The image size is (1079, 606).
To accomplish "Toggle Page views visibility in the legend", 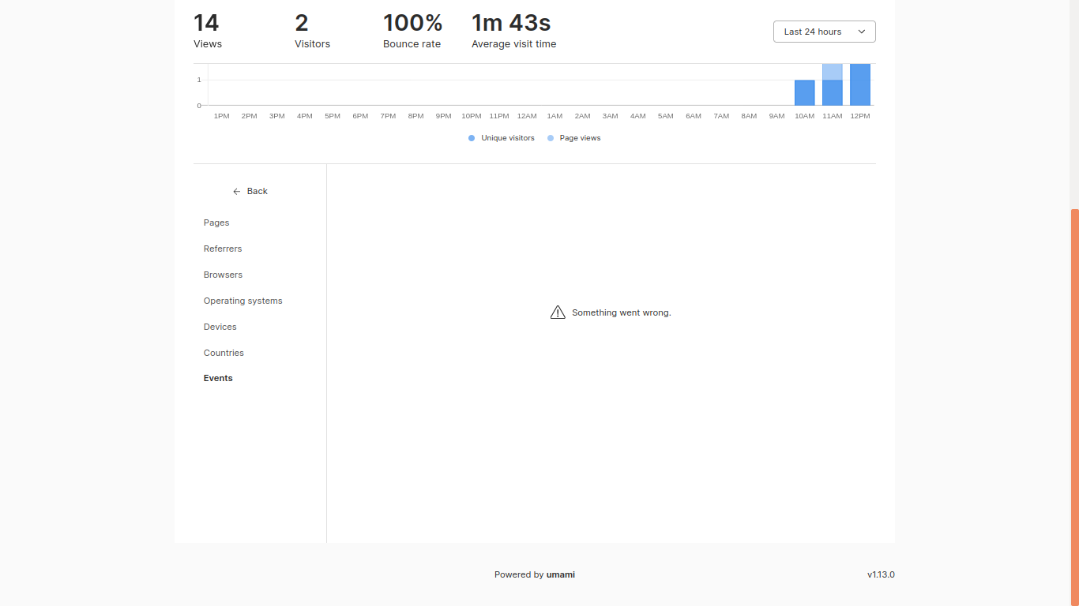I will point(573,137).
